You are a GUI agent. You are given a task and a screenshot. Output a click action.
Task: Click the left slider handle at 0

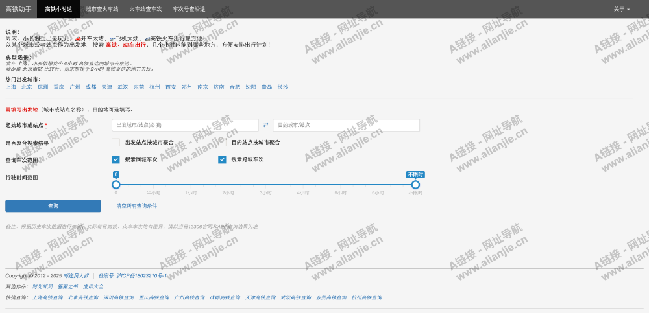pos(116,185)
